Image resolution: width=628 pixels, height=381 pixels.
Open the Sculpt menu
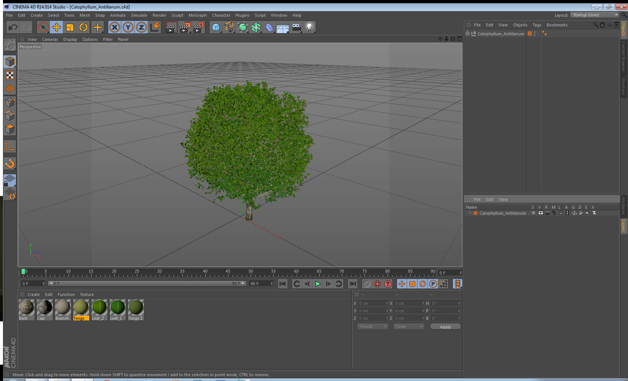coord(177,15)
